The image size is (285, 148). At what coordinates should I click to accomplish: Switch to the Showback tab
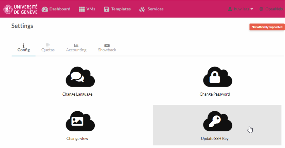click(107, 48)
